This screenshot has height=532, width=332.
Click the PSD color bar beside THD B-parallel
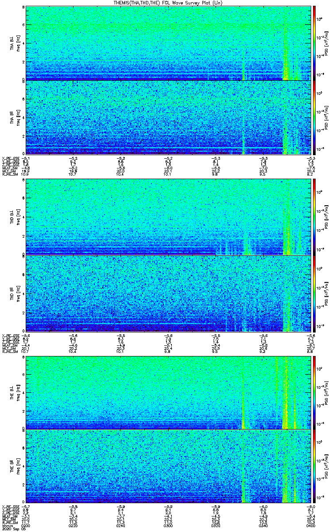(x=315, y=293)
